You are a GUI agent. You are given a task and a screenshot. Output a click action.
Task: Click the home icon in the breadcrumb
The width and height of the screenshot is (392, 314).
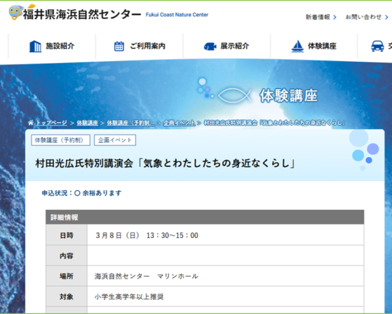31,123
